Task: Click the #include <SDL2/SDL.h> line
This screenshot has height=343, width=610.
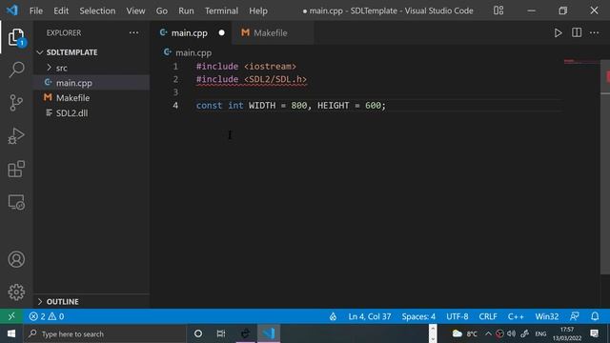Action: coord(252,79)
